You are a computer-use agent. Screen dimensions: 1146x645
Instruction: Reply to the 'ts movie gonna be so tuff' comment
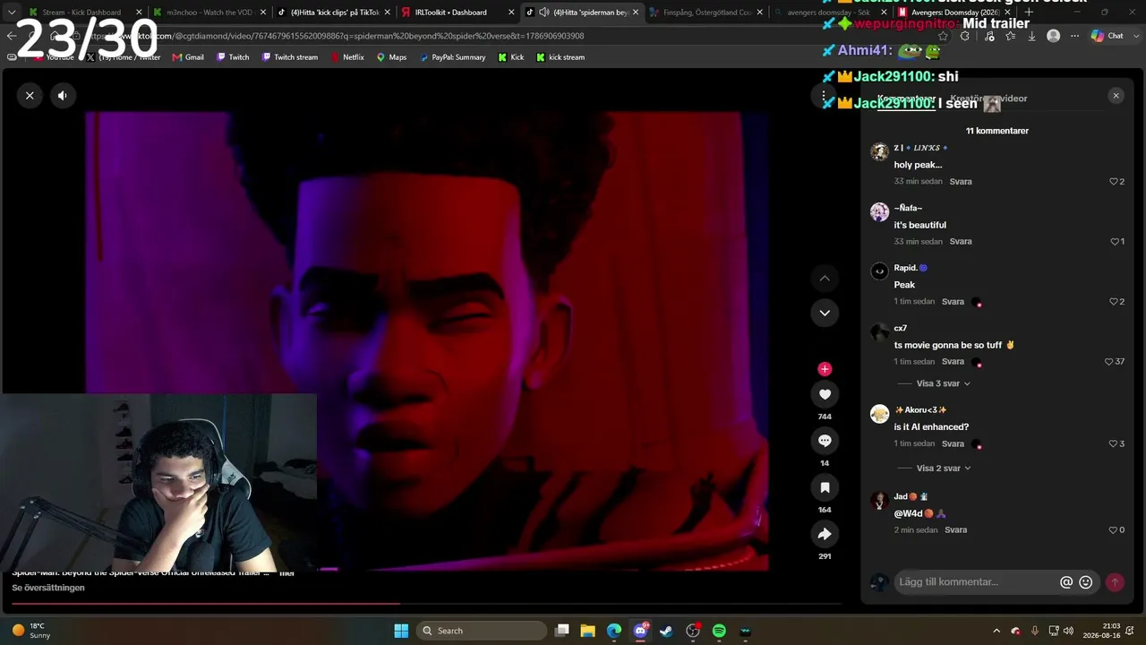coord(953,361)
